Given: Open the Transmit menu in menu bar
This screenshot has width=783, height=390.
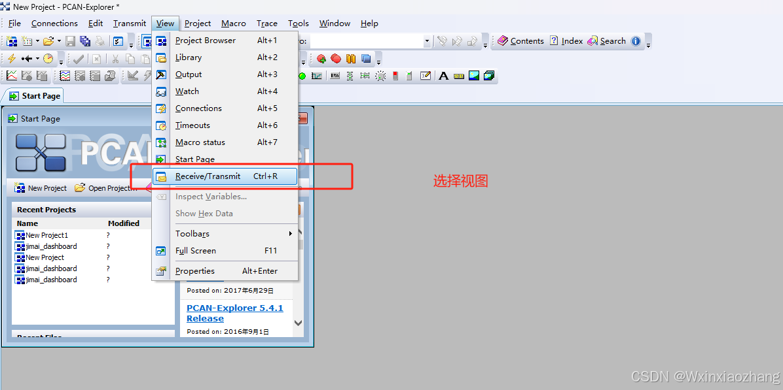Looking at the screenshot, I should pos(130,24).
